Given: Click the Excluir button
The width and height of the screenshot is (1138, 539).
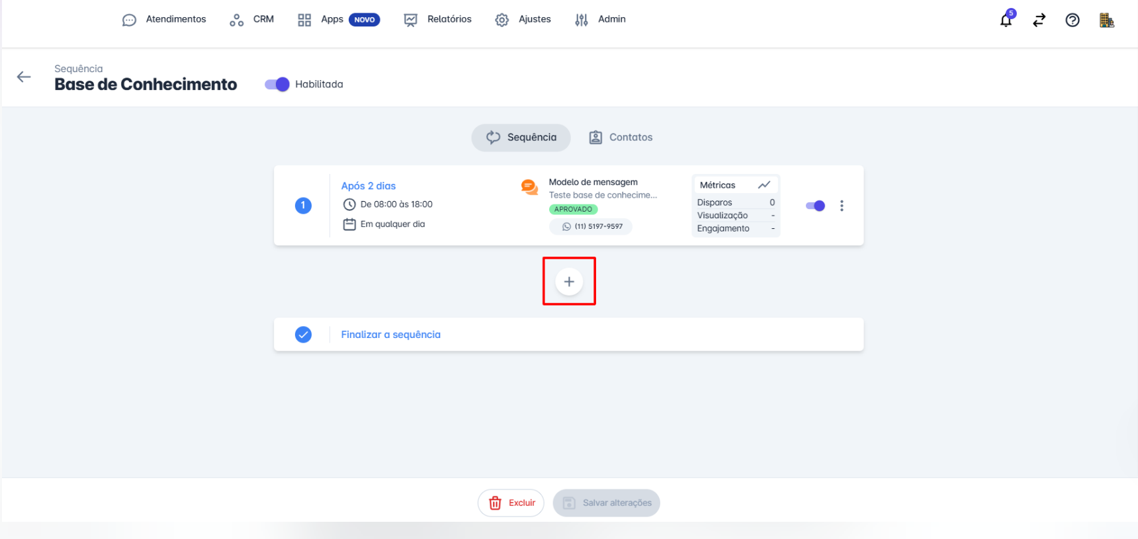Looking at the screenshot, I should pos(511,503).
